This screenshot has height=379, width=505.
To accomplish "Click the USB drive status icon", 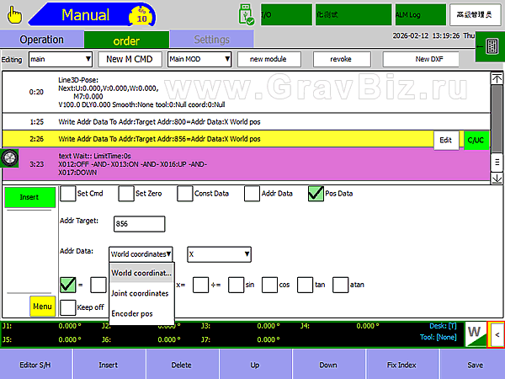I will click(x=246, y=14).
